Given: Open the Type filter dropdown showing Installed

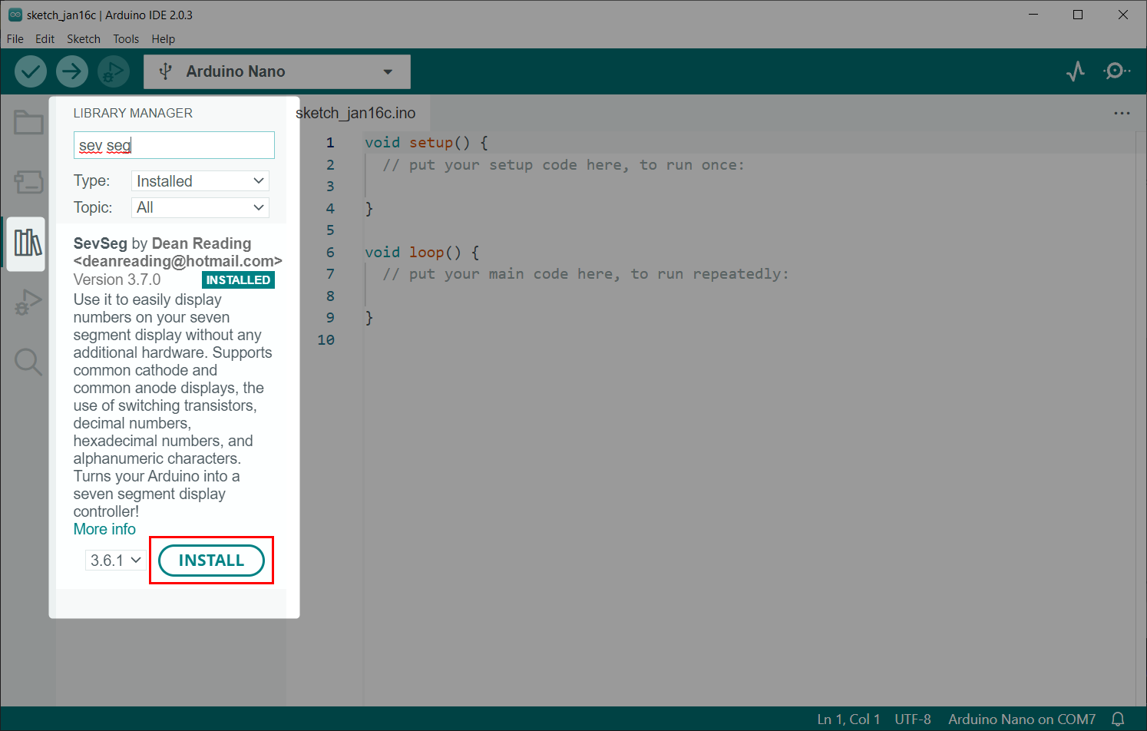Looking at the screenshot, I should tap(200, 181).
